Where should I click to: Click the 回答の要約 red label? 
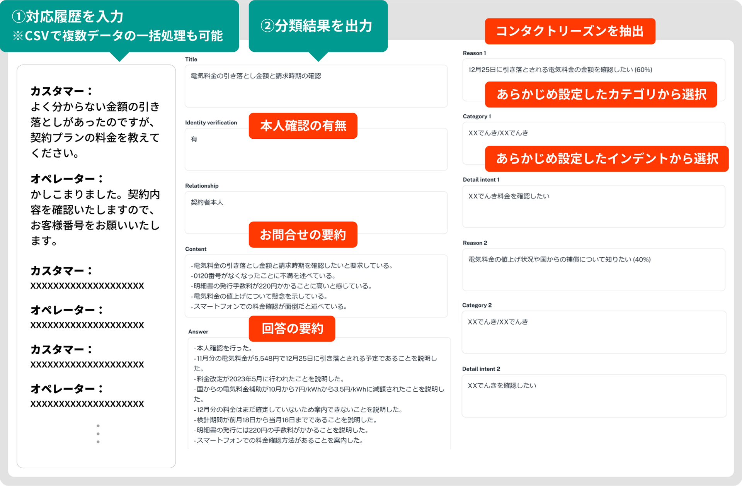292,329
